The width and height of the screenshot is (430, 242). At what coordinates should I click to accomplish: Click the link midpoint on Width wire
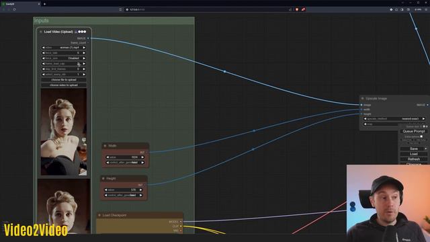point(254,131)
